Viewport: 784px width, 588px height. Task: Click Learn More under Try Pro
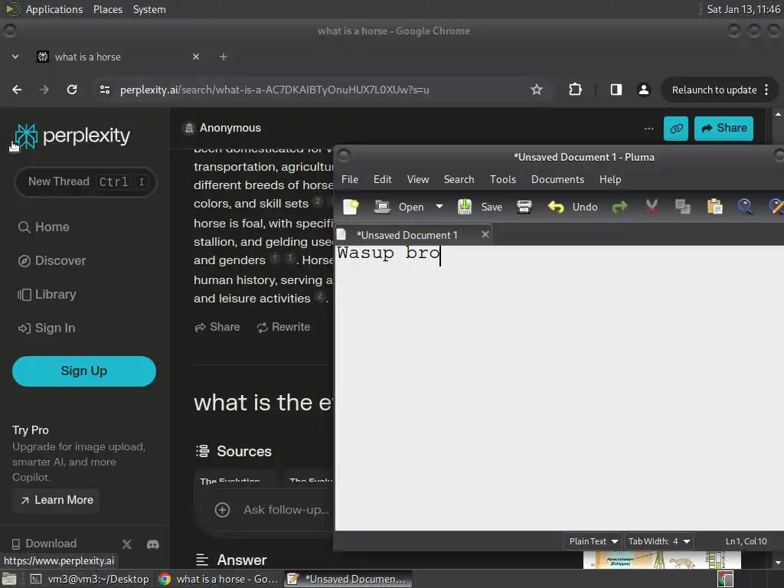(x=57, y=500)
